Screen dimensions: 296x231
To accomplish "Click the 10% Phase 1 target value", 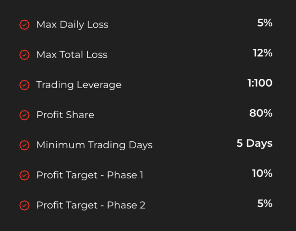I will tap(262, 173).
